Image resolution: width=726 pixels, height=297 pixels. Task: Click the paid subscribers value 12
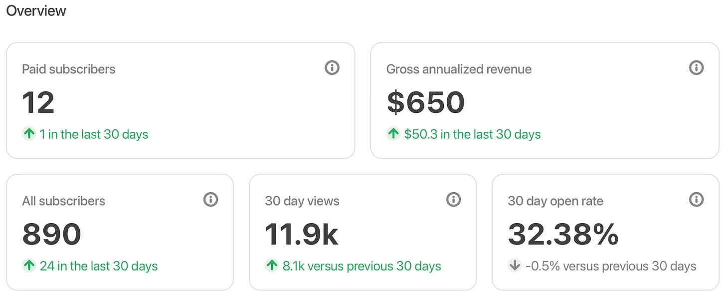[x=38, y=102]
